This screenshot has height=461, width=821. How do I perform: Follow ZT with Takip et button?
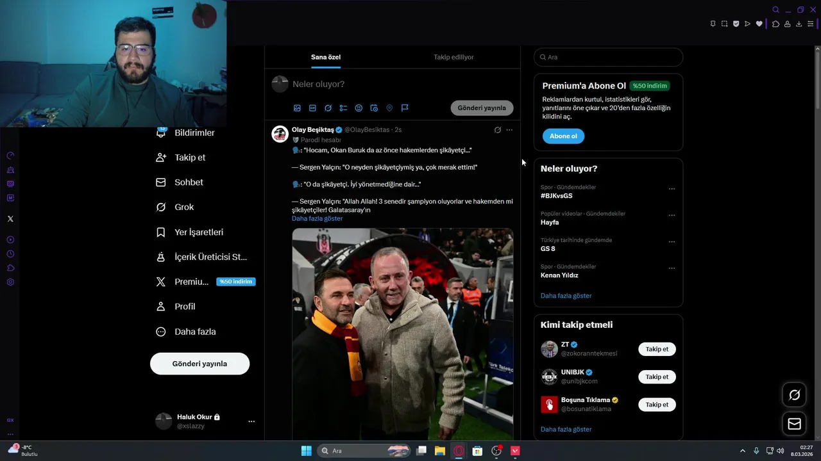[657, 349]
